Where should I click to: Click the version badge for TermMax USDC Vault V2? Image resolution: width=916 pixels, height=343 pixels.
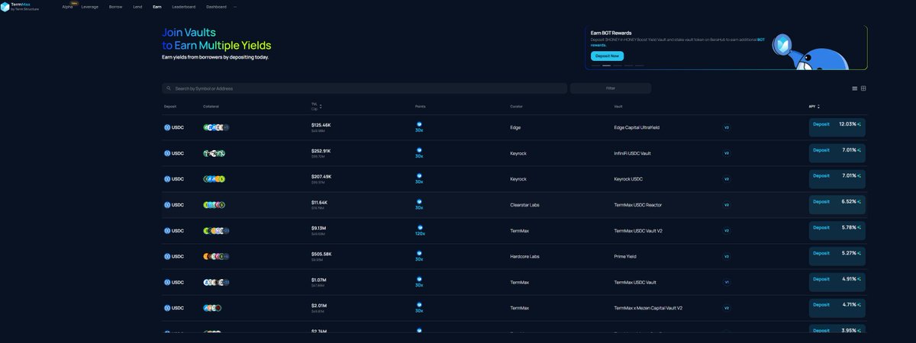pyautogui.click(x=727, y=230)
